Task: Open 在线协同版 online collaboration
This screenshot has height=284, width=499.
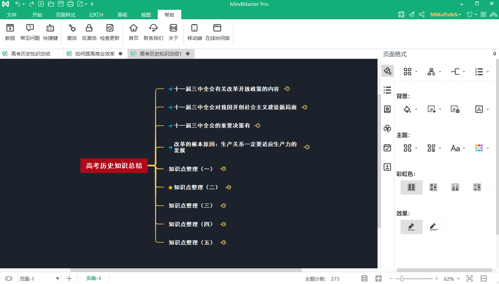Action: [217, 32]
